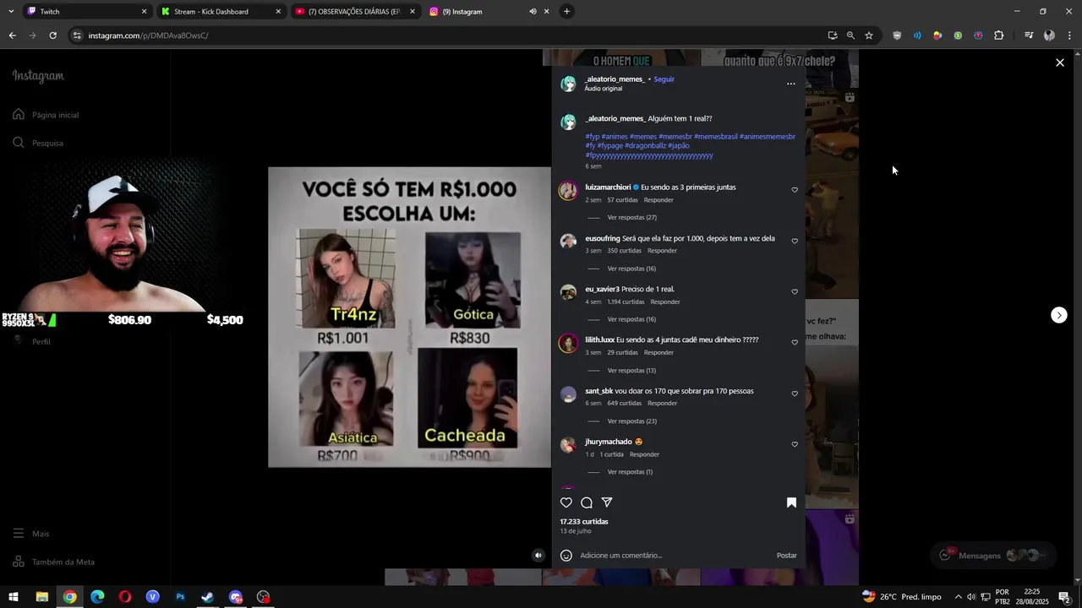Image resolution: width=1082 pixels, height=608 pixels.
Task: Open the Windows notification center
Action: pos(1064,597)
